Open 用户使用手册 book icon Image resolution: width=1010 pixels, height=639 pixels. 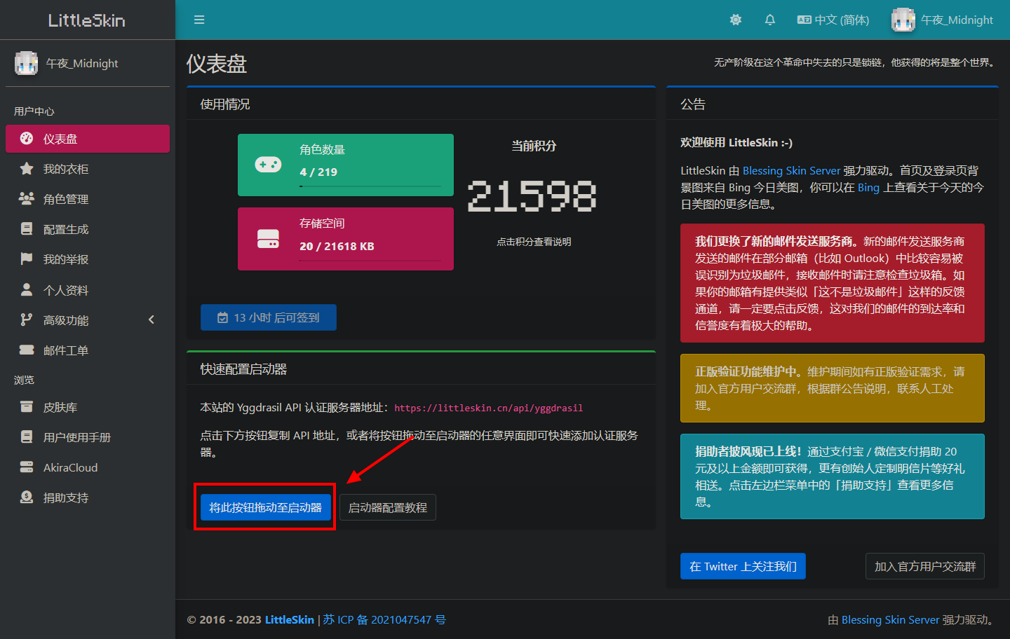[27, 437]
